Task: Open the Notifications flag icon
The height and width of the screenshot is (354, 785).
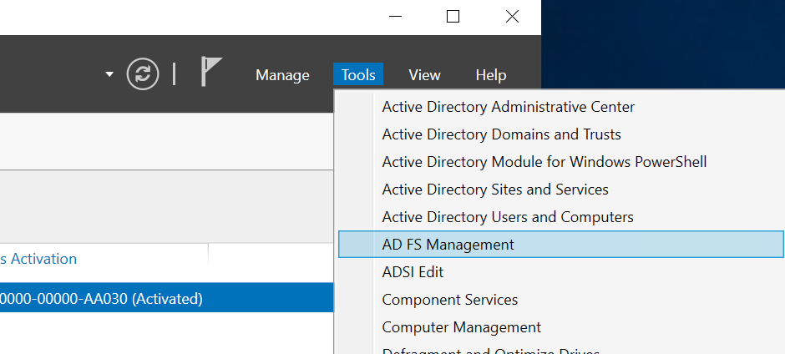Action: click(210, 71)
